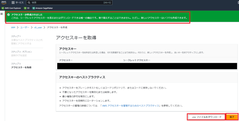
Task: Click the Cost Explorer icon in favorites bar
Action: tap(3, 8)
